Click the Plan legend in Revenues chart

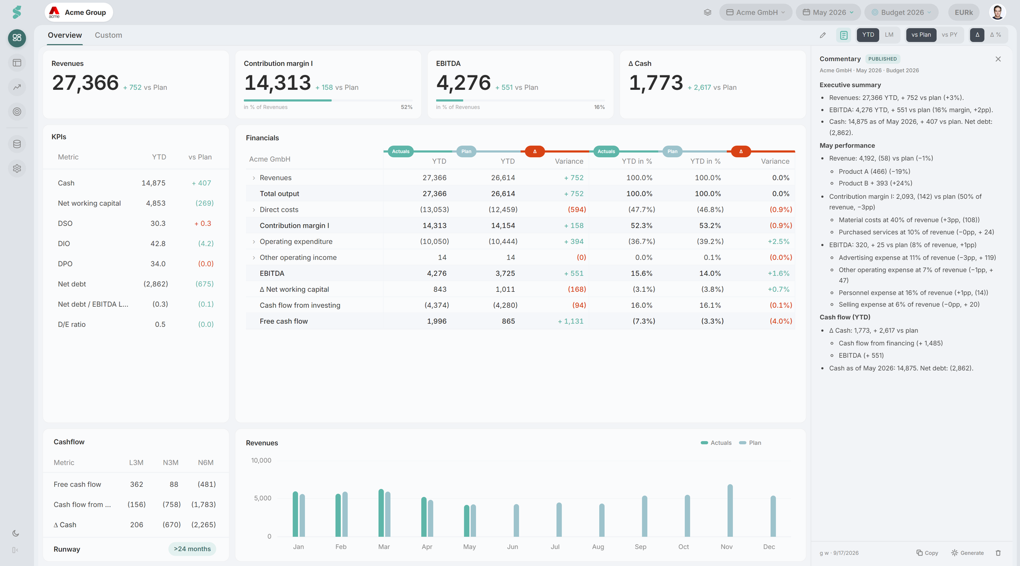pos(750,443)
